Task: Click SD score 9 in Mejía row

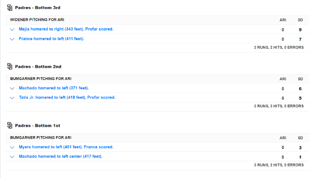Action: coord(300,30)
